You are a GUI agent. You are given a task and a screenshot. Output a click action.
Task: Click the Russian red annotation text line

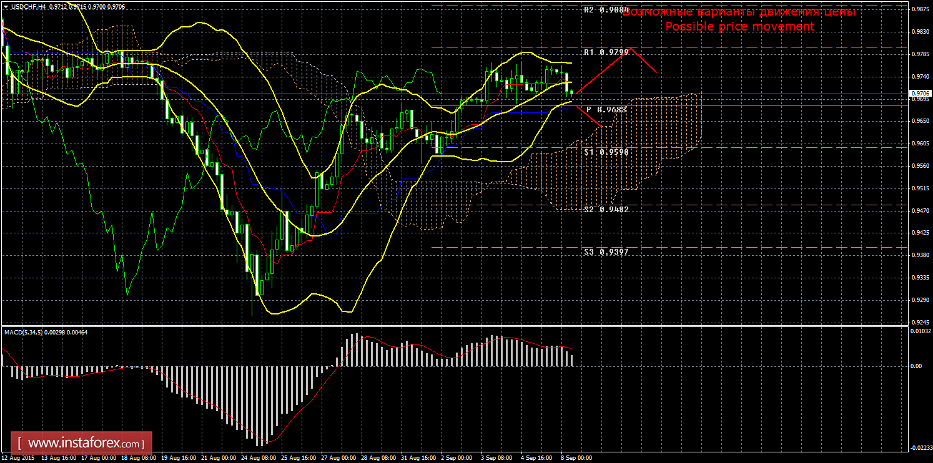739,12
